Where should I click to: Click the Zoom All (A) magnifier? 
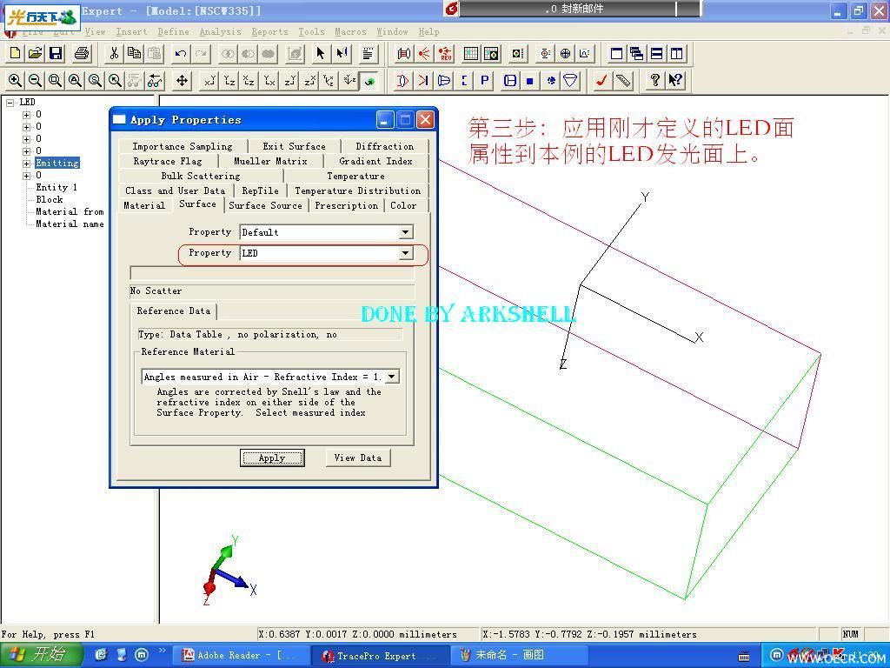[75, 81]
